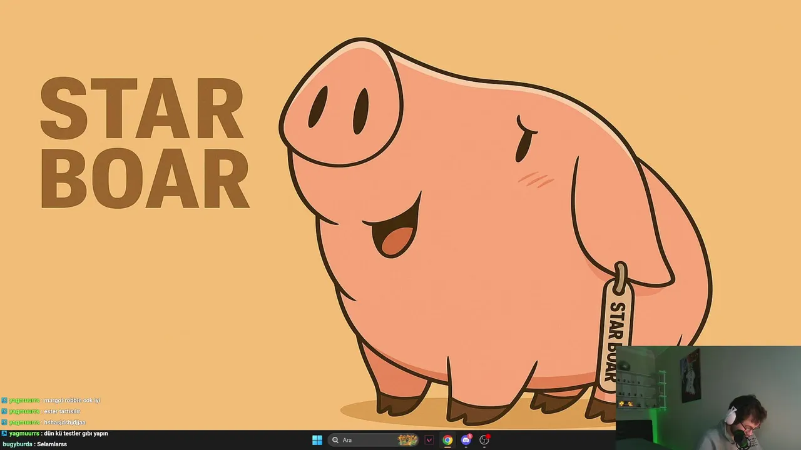Launch Valorant from the taskbar

coord(429,440)
